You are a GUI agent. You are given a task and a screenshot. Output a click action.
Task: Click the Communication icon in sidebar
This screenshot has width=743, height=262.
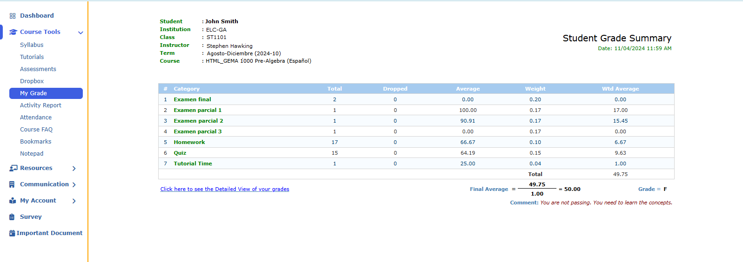(12, 184)
